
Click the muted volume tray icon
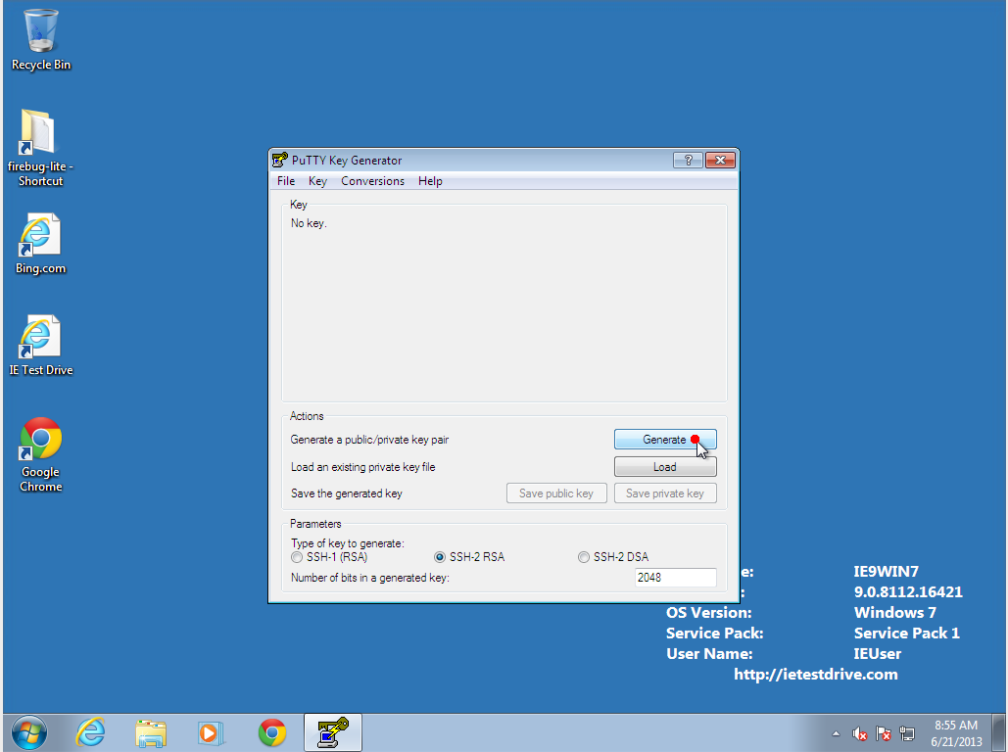[859, 733]
